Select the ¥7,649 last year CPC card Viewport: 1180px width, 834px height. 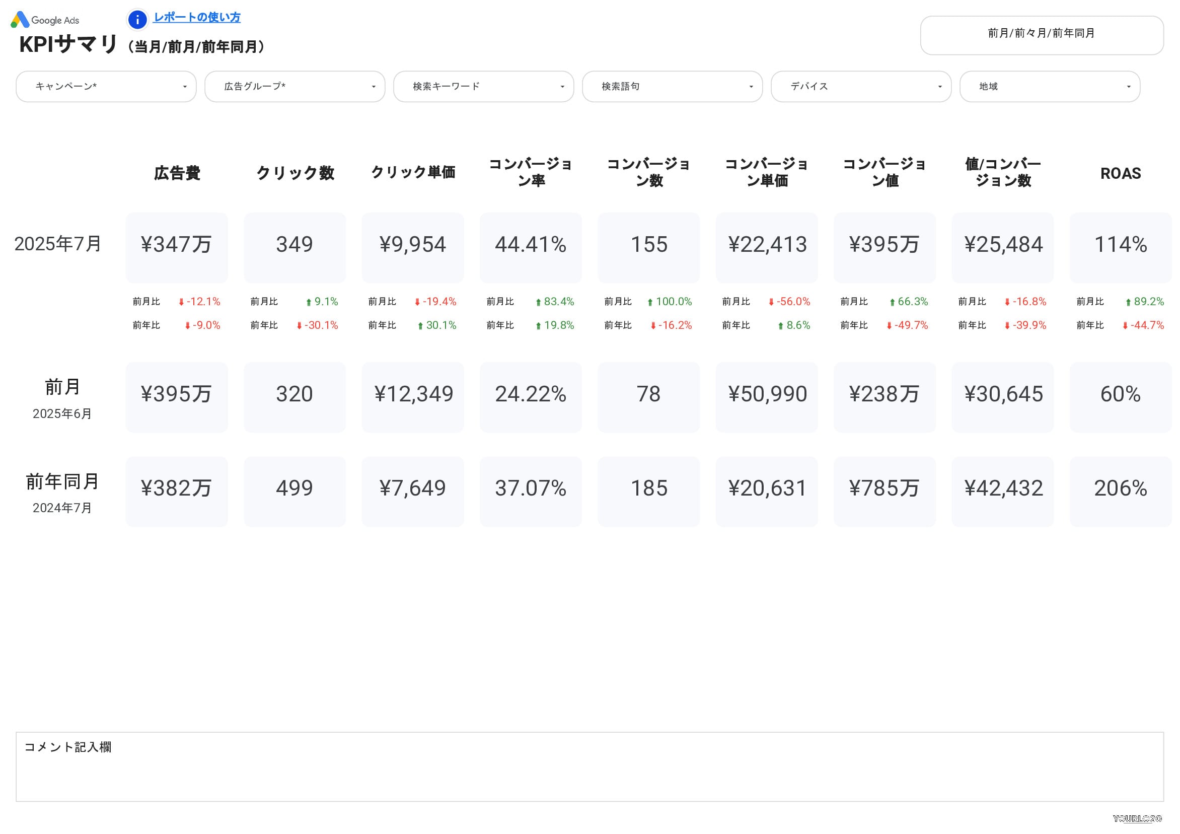point(413,492)
